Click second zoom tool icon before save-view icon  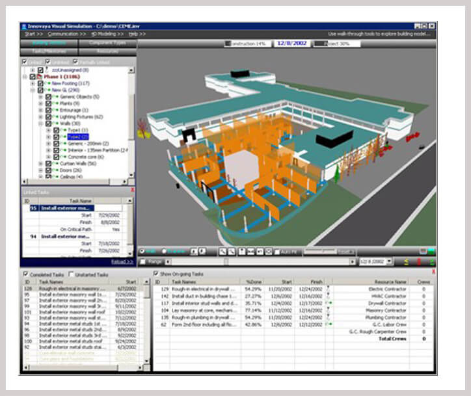232,252
